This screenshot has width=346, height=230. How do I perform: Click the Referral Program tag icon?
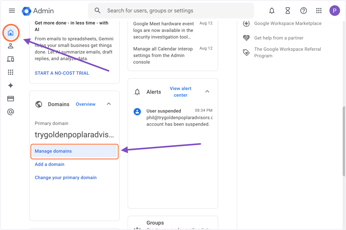tap(246, 52)
